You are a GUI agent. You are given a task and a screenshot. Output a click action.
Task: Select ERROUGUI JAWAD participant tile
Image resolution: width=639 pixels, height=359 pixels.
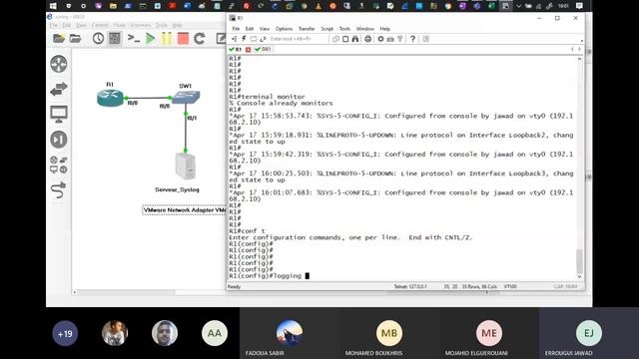coord(589,333)
